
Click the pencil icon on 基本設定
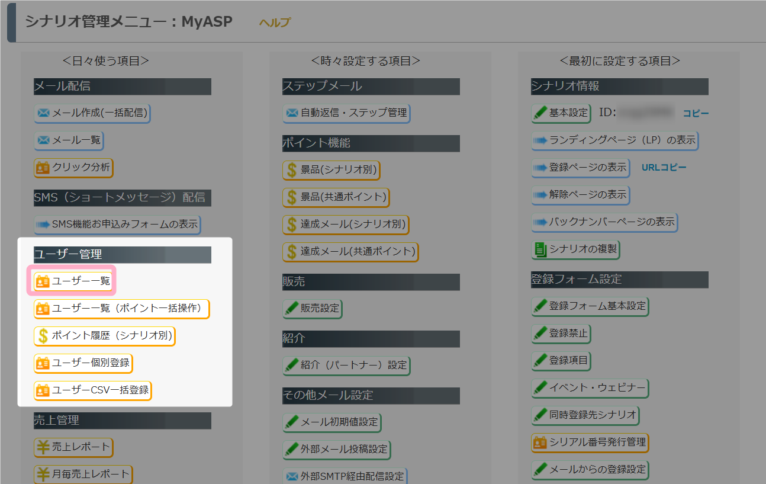click(540, 113)
